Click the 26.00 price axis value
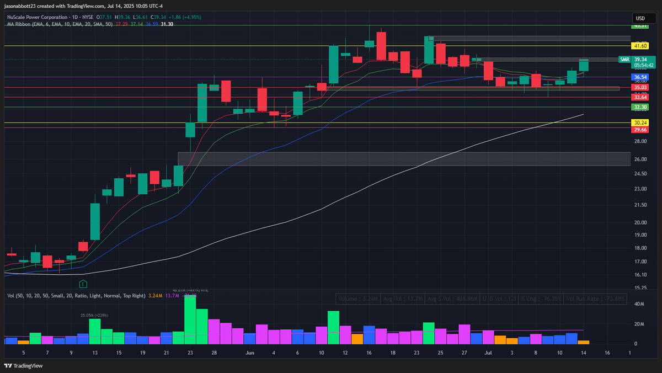 pos(640,159)
